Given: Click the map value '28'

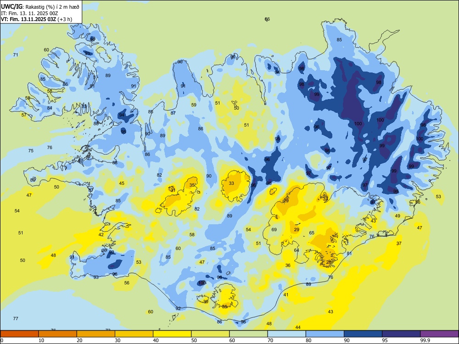Looking at the screenshot, I should [329, 262].
